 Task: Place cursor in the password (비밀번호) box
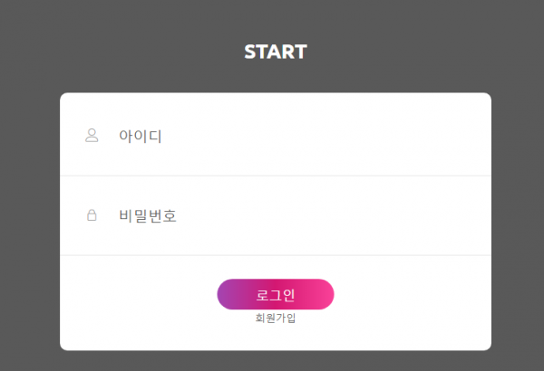pos(290,215)
